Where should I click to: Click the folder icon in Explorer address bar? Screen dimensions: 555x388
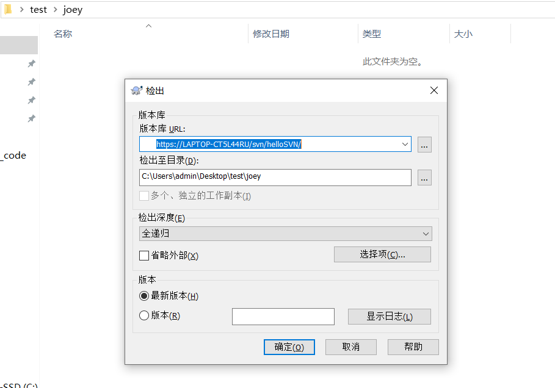pyautogui.click(x=8, y=9)
